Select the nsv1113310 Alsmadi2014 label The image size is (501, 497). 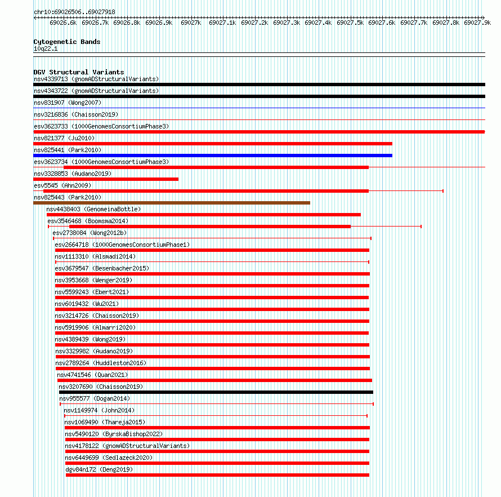(95, 256)
